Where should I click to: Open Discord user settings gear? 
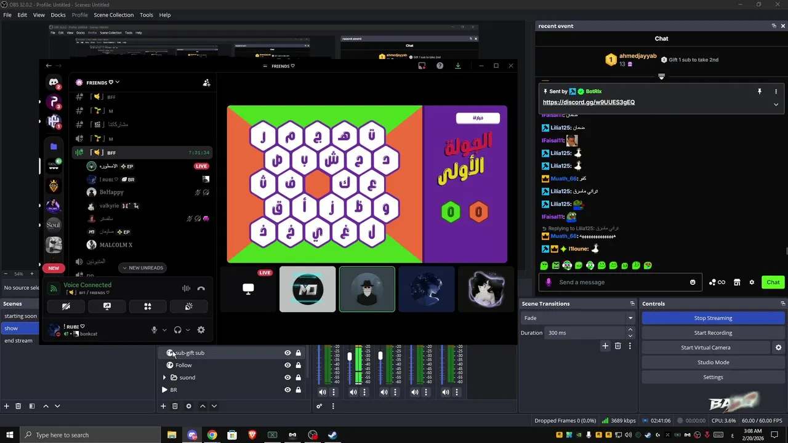point(201,330)
